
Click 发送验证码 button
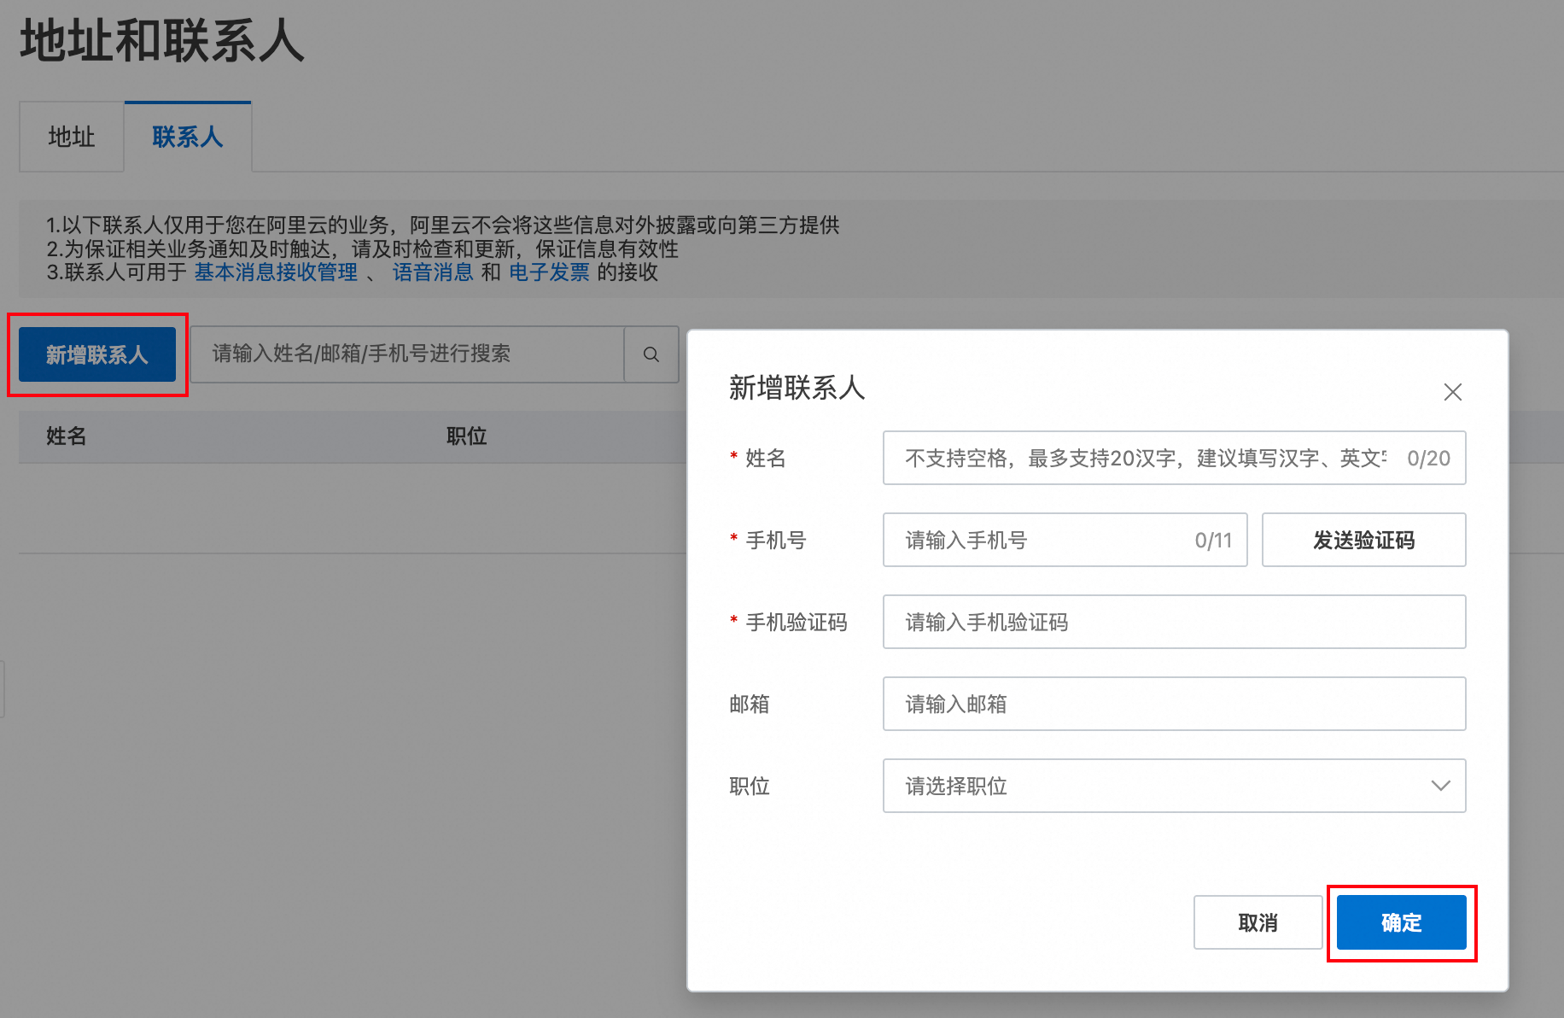click(x=1363, y=540)
